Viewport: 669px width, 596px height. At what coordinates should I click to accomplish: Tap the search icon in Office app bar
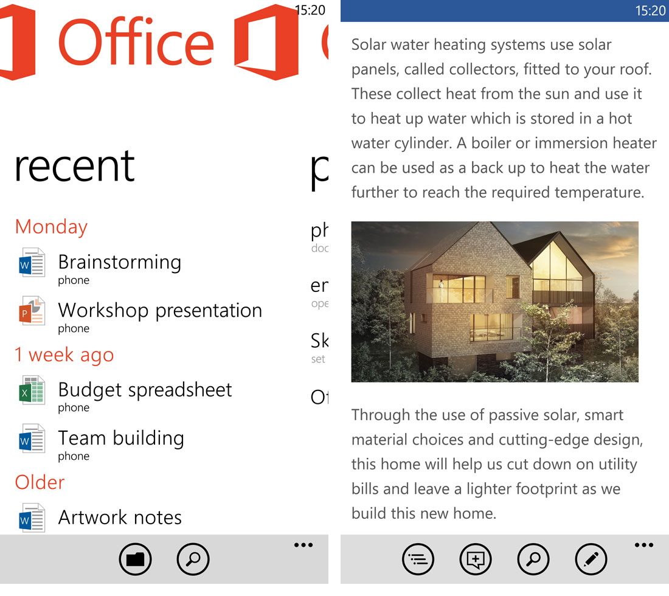click(x=193, y=559)
